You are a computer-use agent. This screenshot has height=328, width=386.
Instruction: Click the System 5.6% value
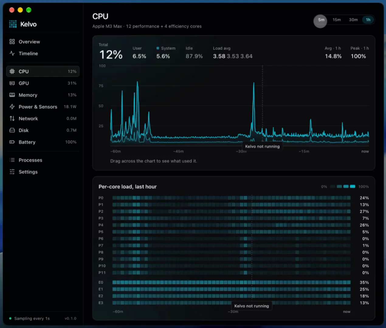coord(163,56)
